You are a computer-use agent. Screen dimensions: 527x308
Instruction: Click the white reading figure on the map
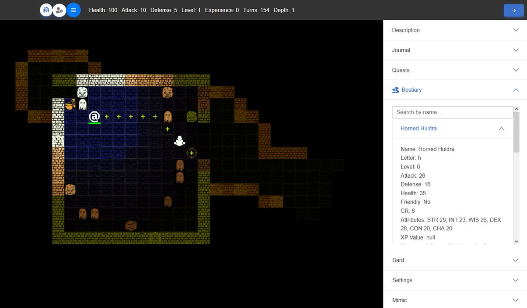pyautogui.click(x=179, y=141)
